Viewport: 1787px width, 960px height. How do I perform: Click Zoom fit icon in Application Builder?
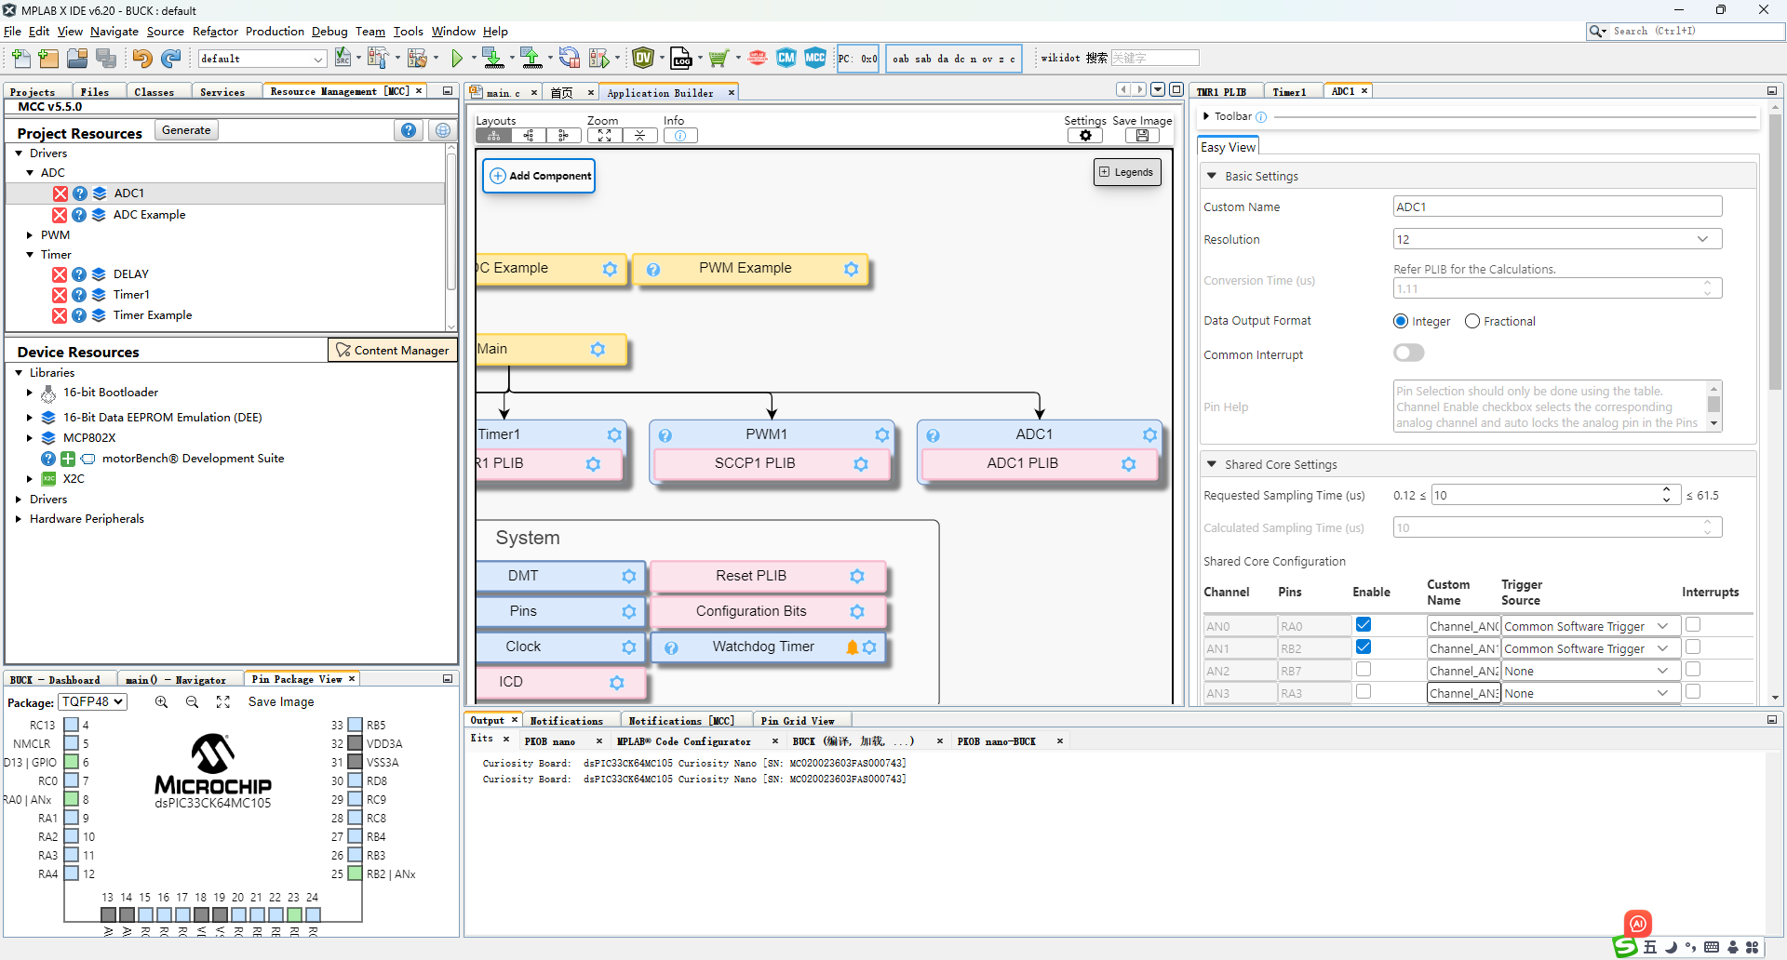(604, 136)
